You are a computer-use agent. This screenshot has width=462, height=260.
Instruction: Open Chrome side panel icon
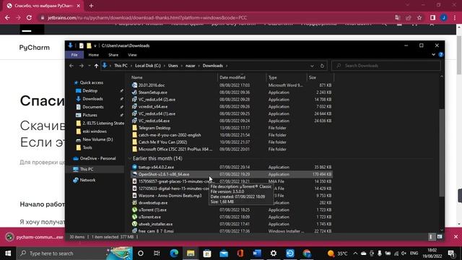[432, 17]
